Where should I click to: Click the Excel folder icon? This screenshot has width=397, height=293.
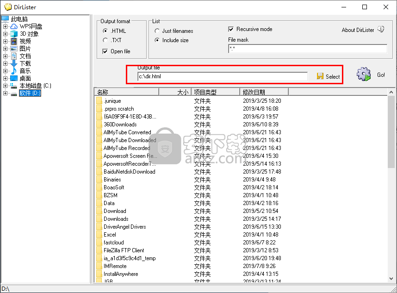pos(99,235)
